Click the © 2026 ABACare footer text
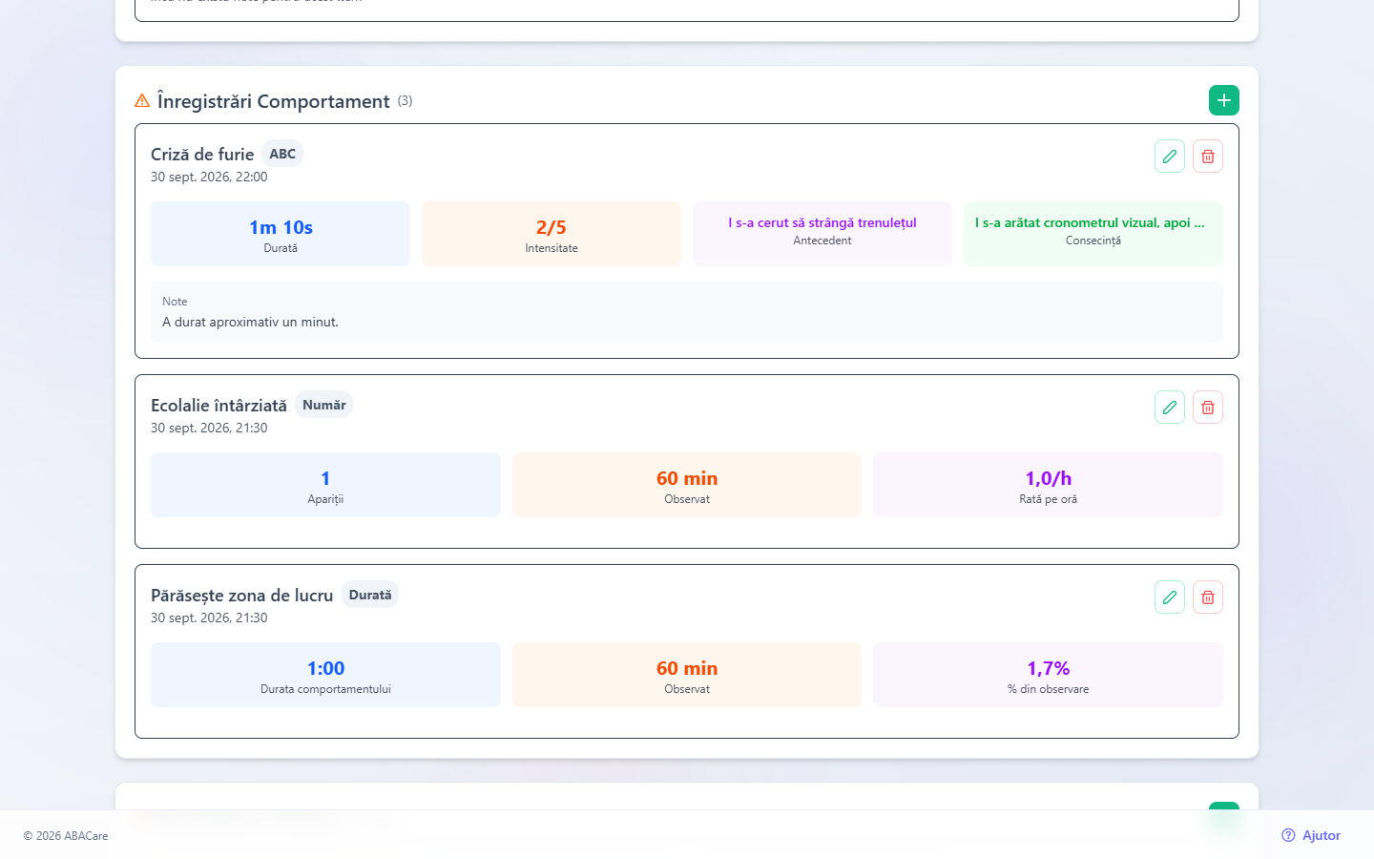This screenshot has width=1374, height=859. click(x=66, y=836)
